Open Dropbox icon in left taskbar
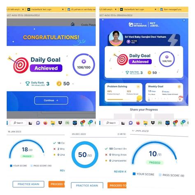 click(x=60, y=123)
